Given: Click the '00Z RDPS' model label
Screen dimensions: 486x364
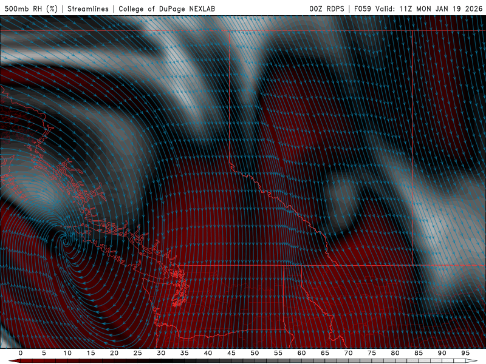Looking at the screenshot, I should click(327, 8).
